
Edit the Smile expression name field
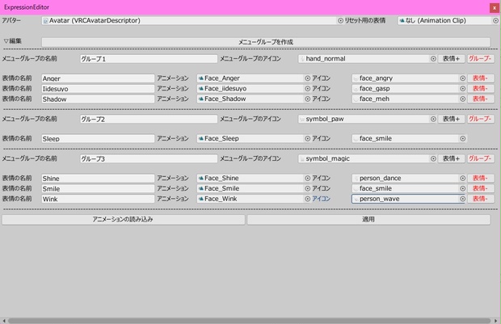tap(98, 188)
